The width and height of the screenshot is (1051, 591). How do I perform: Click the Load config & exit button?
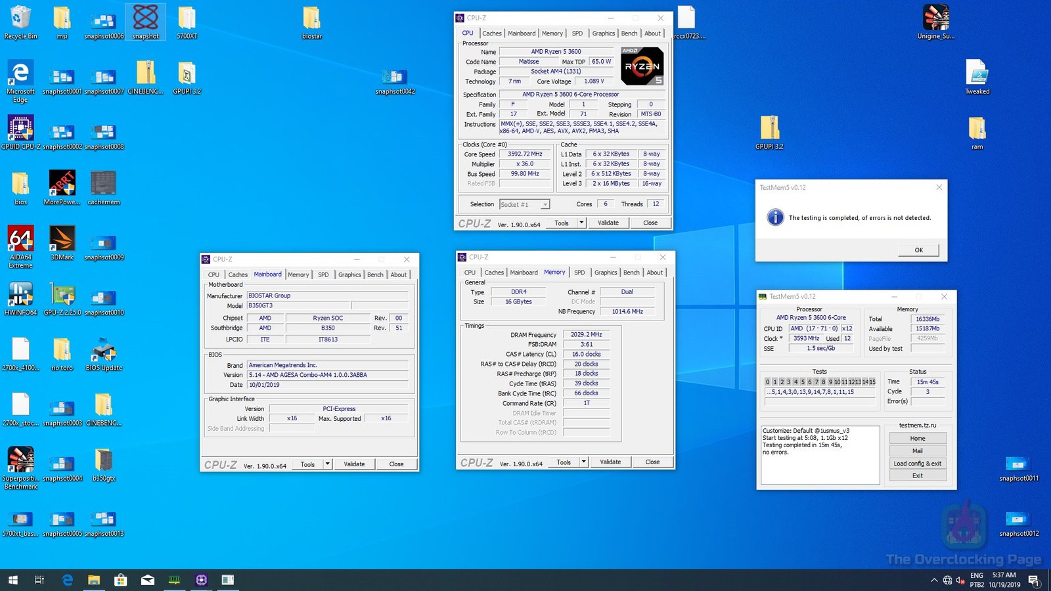pyautogui.click(x=917, y=464)
